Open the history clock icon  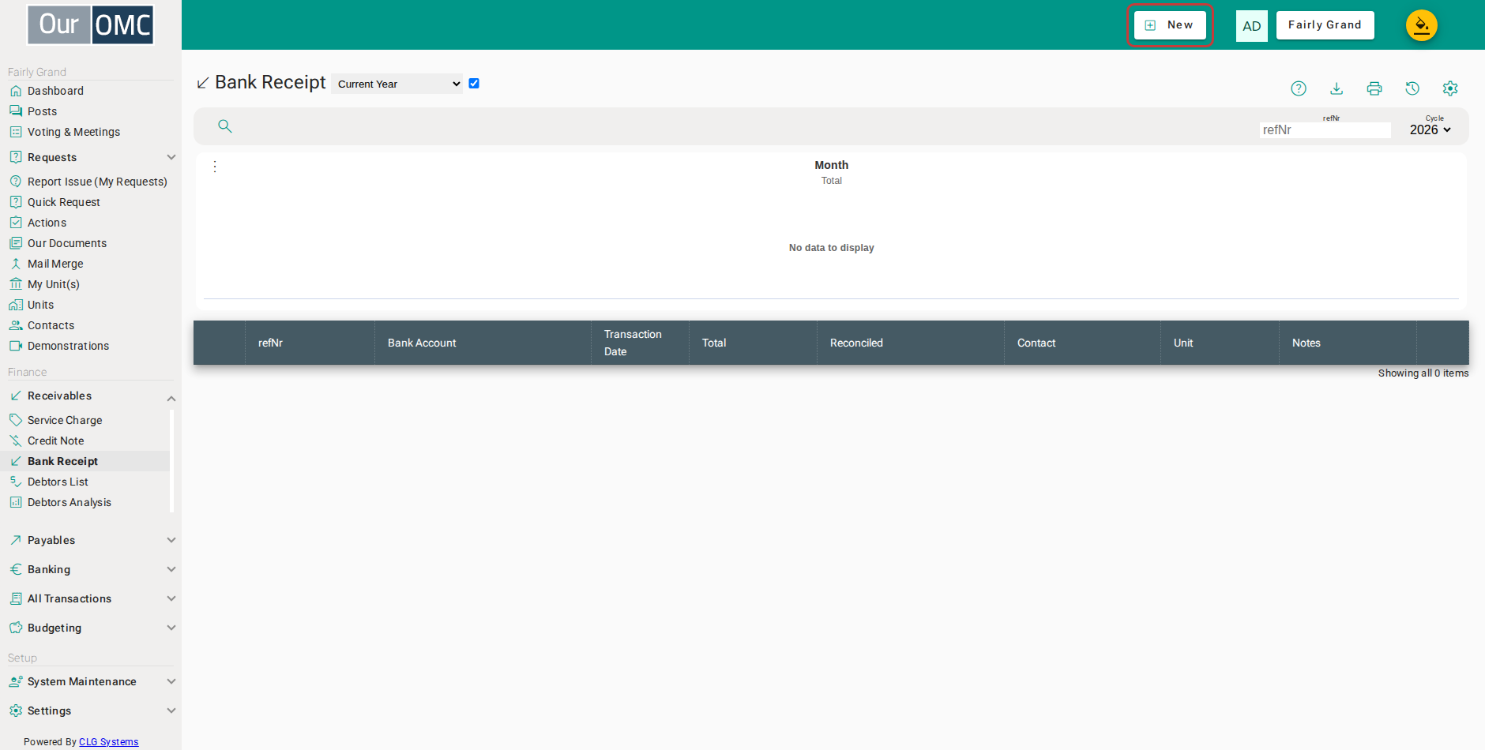(1412, 88)
